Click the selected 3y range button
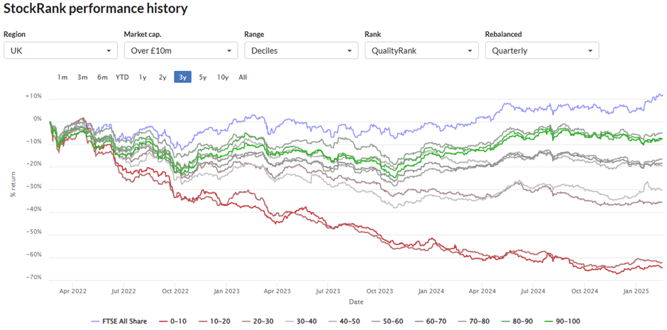This screenshot has width=667, height=330. coord(182,77)
